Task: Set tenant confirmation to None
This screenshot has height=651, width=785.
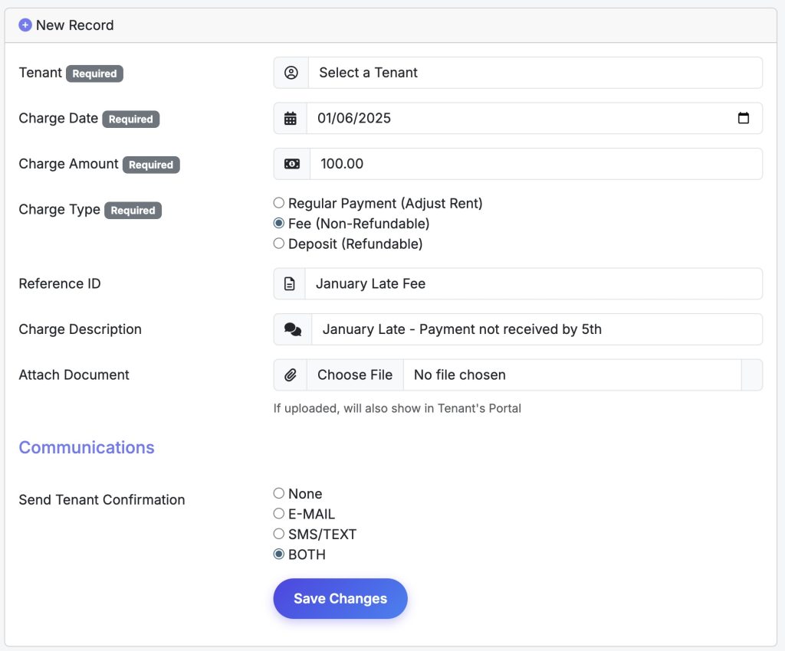Action: [279, 493]
